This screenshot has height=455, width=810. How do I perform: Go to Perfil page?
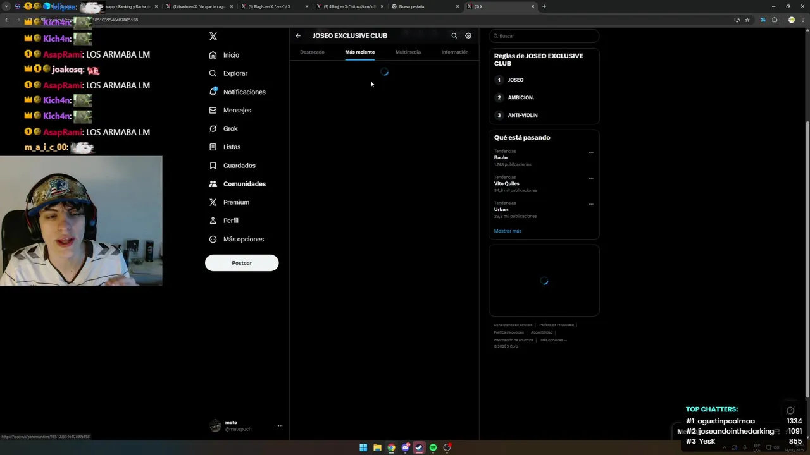(224, 221)
